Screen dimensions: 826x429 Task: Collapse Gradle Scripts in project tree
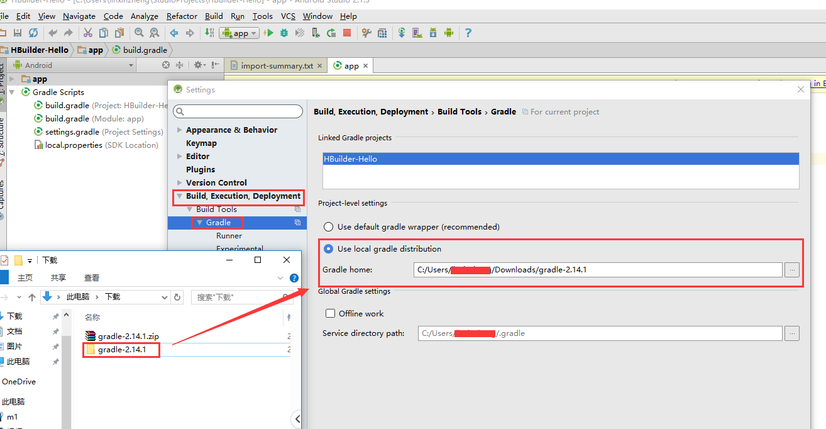point(12,92)
